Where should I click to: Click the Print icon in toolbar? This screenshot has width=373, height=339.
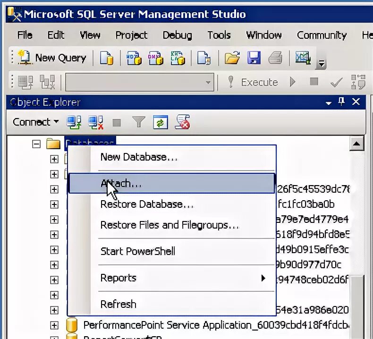(275, 58)
